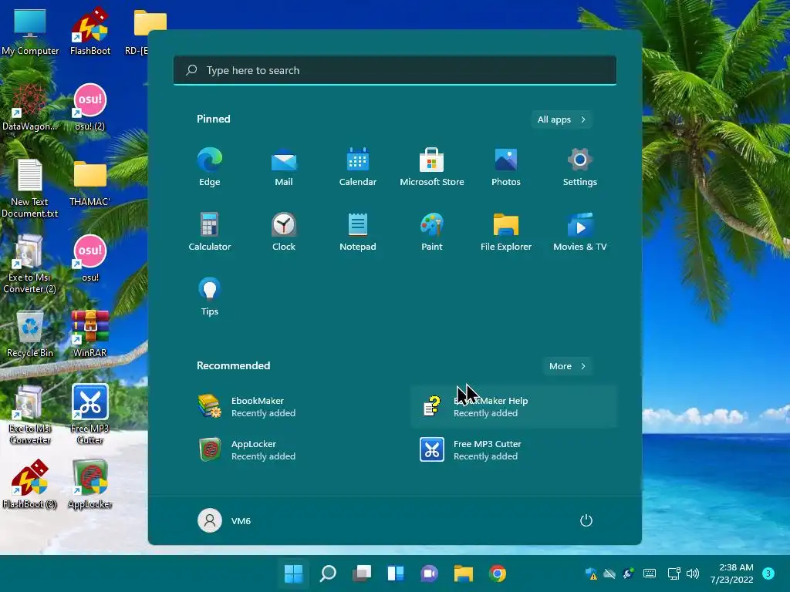This screenshot has width=790, height=592.
Task: Select the osu! (2) desktop shortcut
Action: [90, 108]
